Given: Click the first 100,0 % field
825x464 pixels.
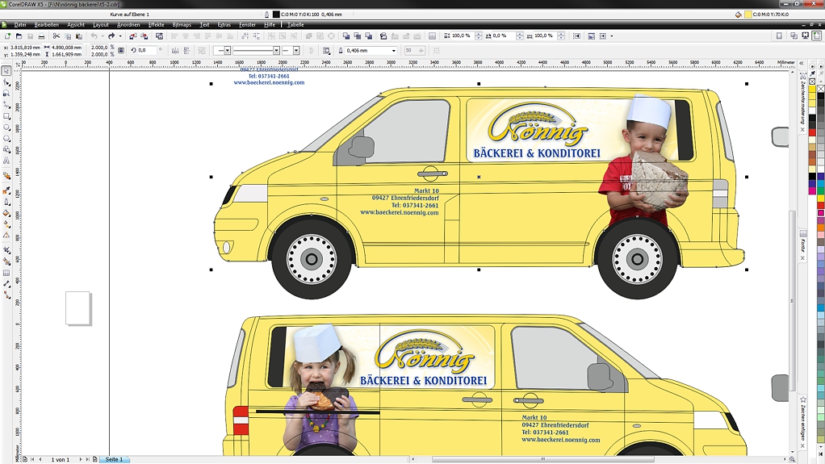Looking at the screenshot, I should (x=463, y=36).
